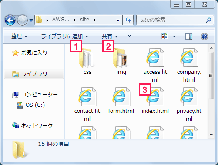Open the css folder
218x165 pixels.
tap(87, 58)
